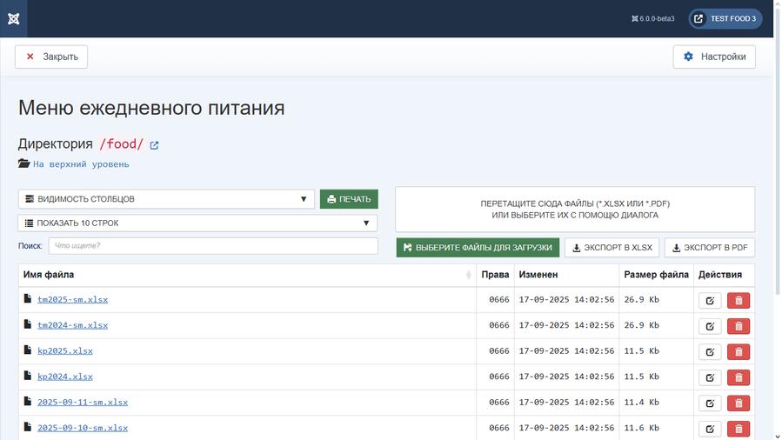Screen dimensions: 782x440
Task: Click the Joomla 6.0.0-beta3 version label
Action: (653, 18)
